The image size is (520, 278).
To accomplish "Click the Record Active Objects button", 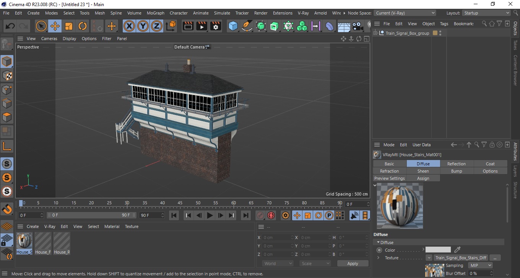I will coord(260,215).
